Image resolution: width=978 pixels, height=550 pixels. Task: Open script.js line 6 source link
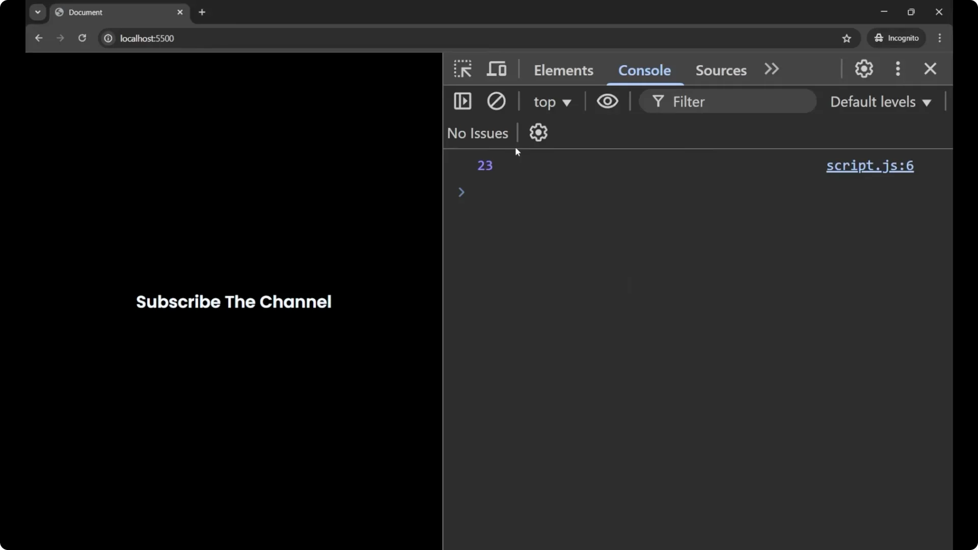[x=870, y=166]
